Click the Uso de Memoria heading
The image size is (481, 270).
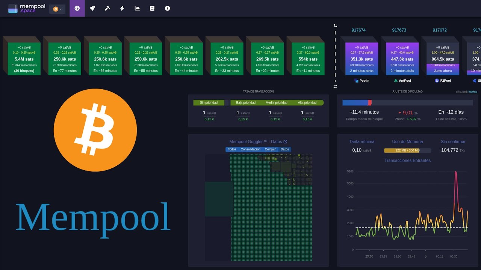(x=407, y=142)
